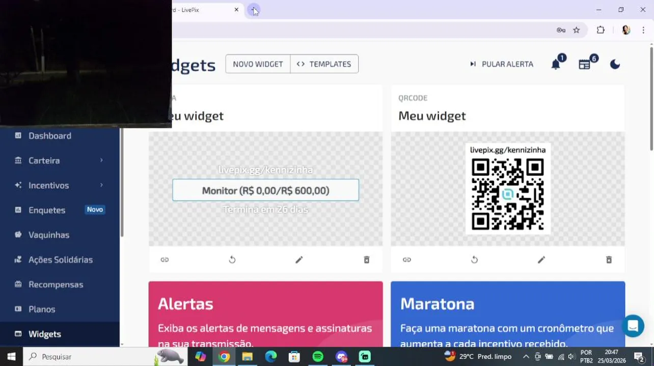This screenshot has width=654, height=366.
Task: Reload the QRCODE widget
Action: [474, 260]
